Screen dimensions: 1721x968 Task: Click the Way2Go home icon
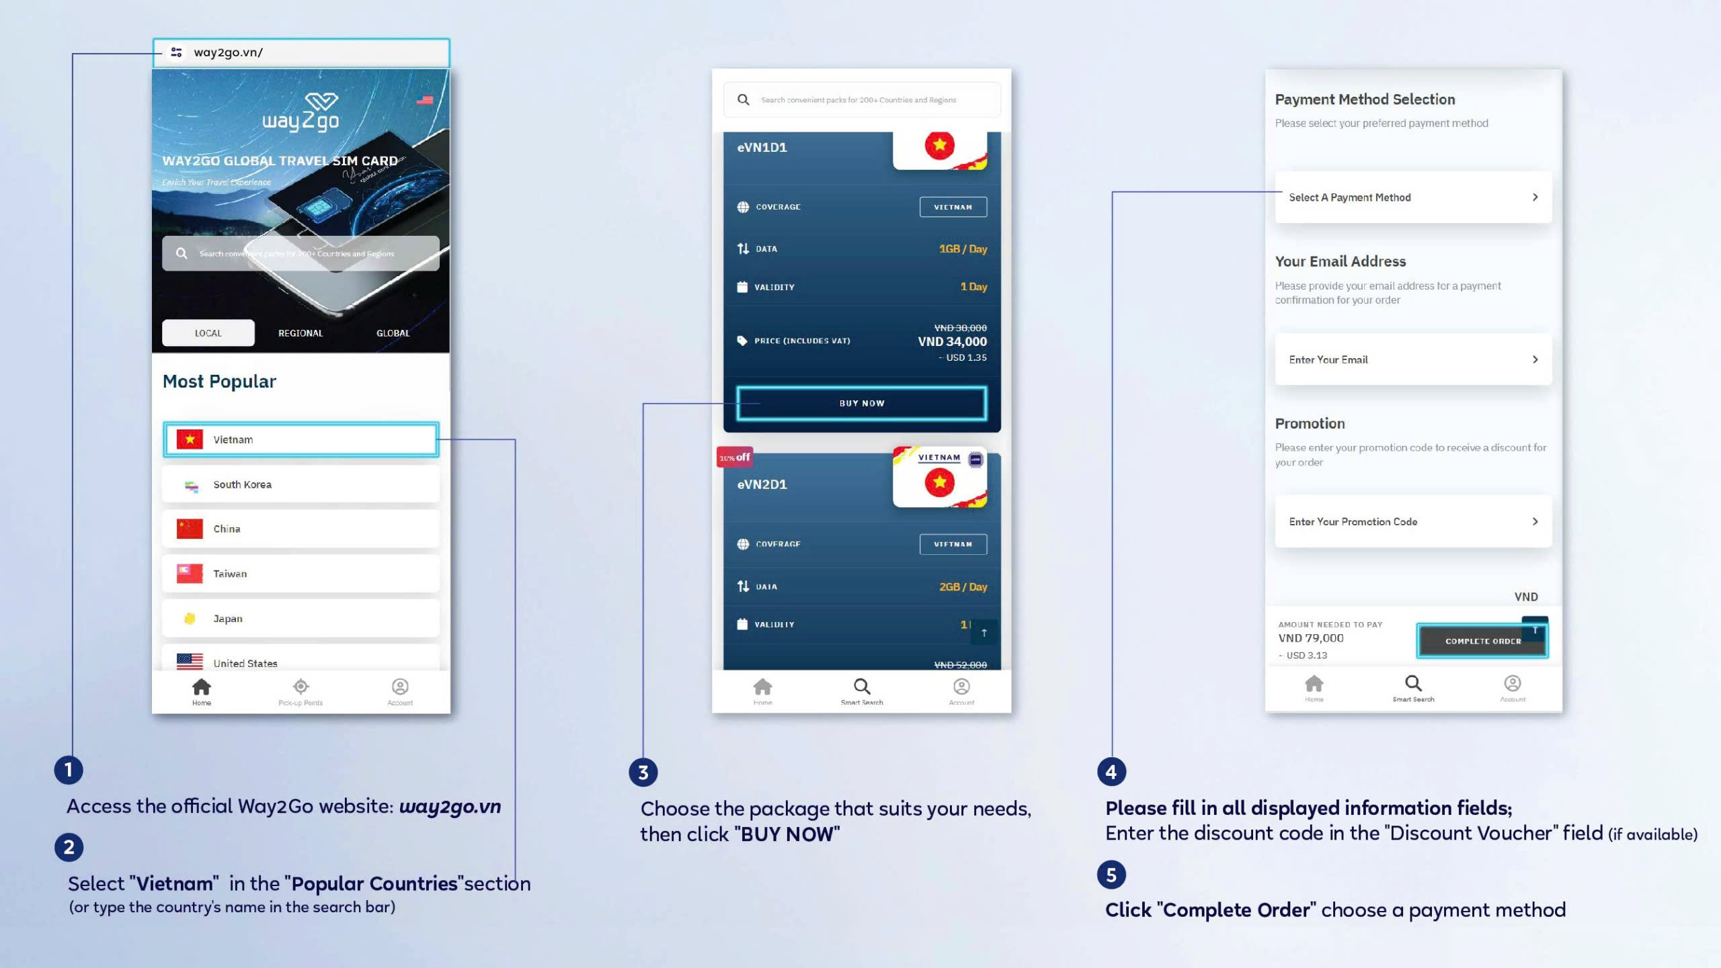coord(201,686)
